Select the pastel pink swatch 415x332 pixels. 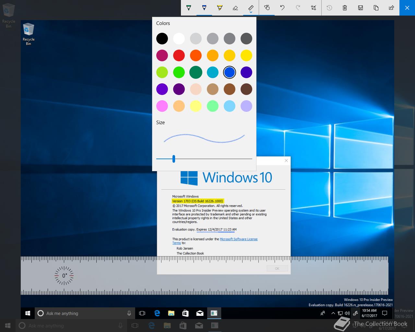162,106
